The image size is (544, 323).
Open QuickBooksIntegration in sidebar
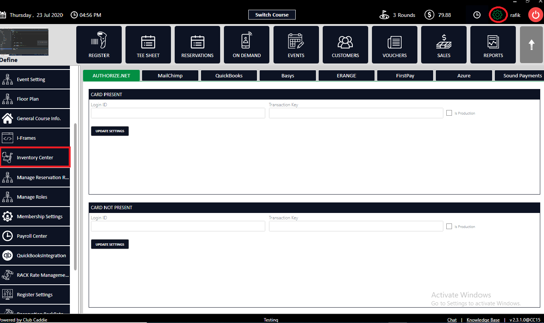35,255
